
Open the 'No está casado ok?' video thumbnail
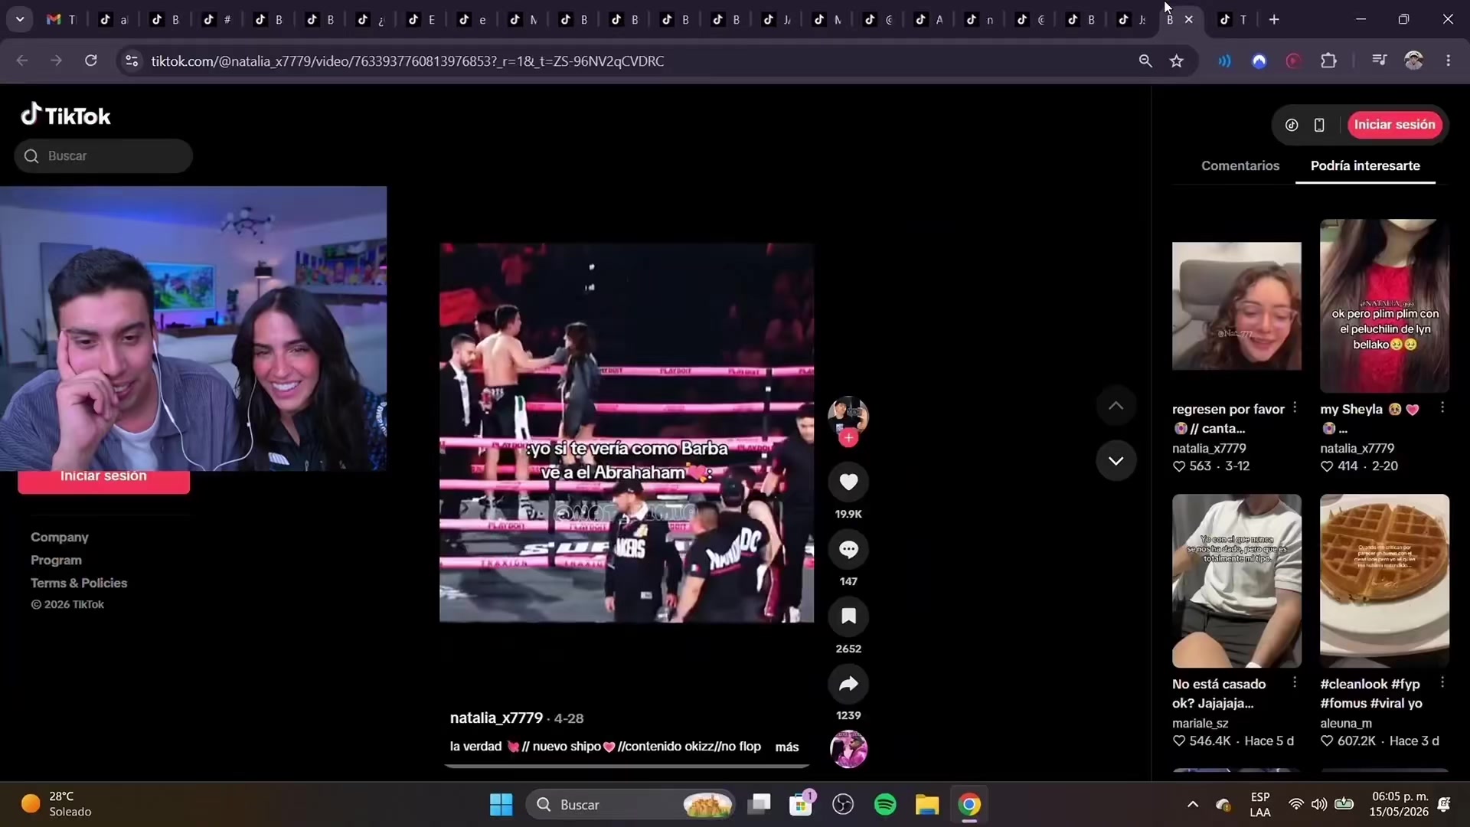pyautogui.click(x=1236, y=580)
